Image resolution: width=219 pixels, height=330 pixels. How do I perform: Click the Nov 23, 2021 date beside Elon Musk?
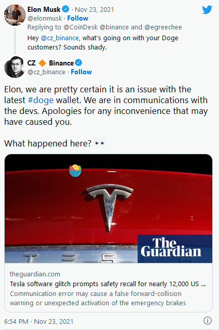[94, 9]
